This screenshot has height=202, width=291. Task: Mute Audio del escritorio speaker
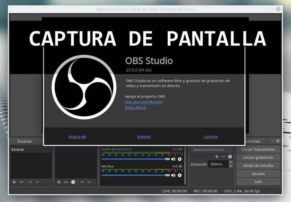point(173,159)
